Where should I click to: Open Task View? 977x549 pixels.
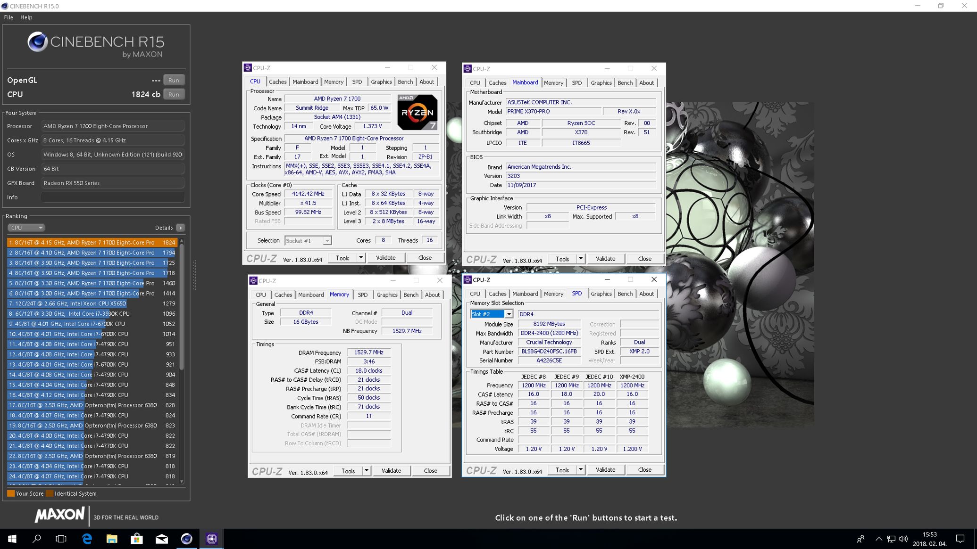(61, 539)
